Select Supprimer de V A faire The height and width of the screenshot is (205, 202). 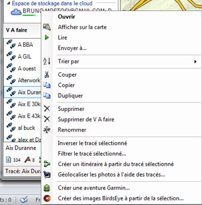[x=86, y=119]
